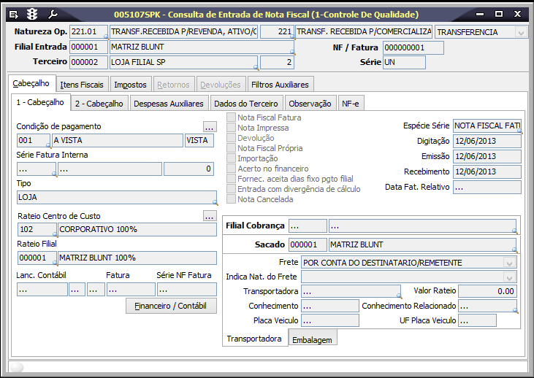Viewport: 534px width, 378px height.
Task: Toggle Entrada com divergência de cálculo checkbox
Action: [x=232, y=189]
